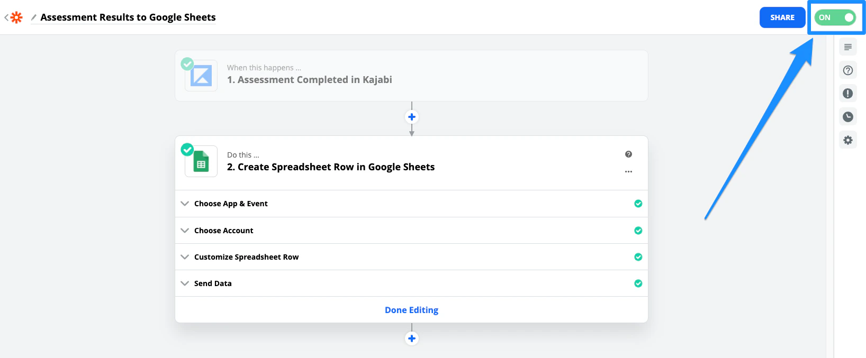The height and width of the screenshot is (358, 866).
Task: Click the SHARE button
Action: pyautogui.click(x=782, y=17)
